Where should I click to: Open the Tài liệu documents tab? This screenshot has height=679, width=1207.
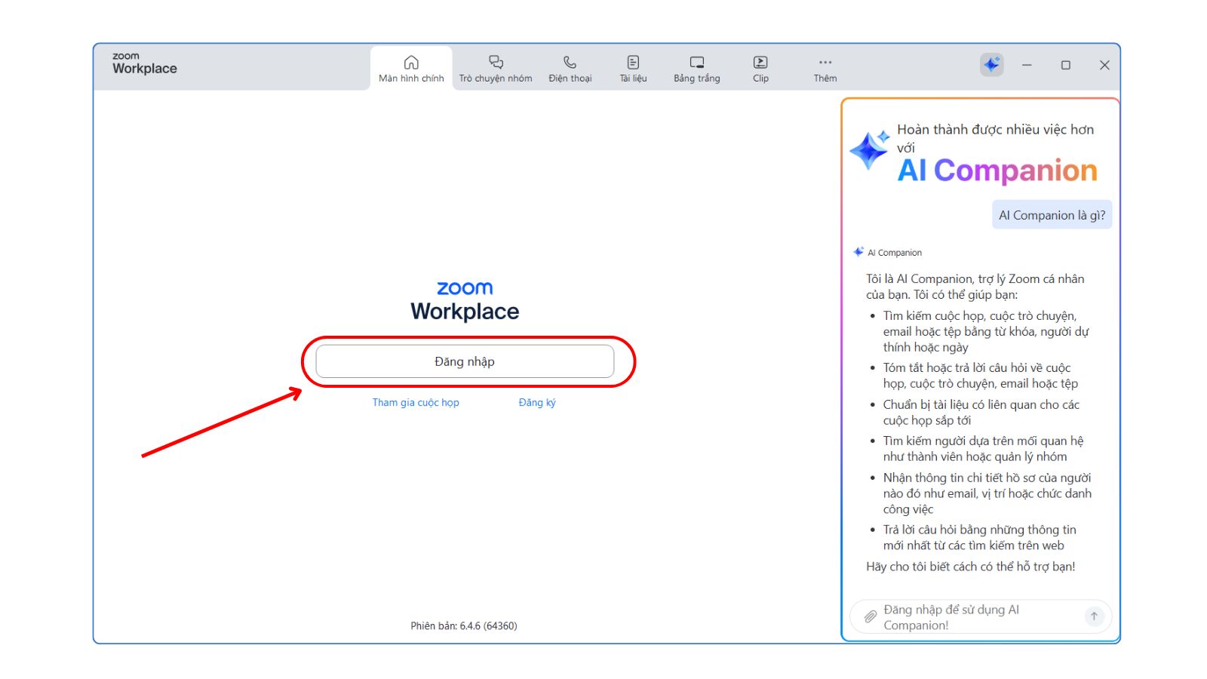click(633, 69)
